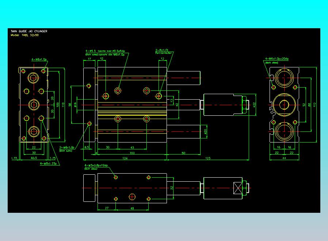328x241 pixels.
Task: Select the "ø16" diameter dimension
Action: 75,104
